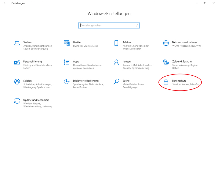218x183 pixels.
Task: Click 'Spracherkennung, Region, Datum' description
Action: pos(185,66)
